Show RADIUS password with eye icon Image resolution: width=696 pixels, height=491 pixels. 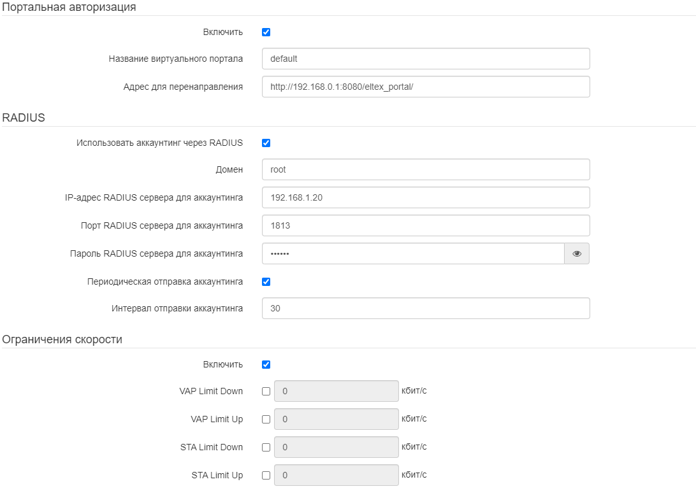pos(577,253)
